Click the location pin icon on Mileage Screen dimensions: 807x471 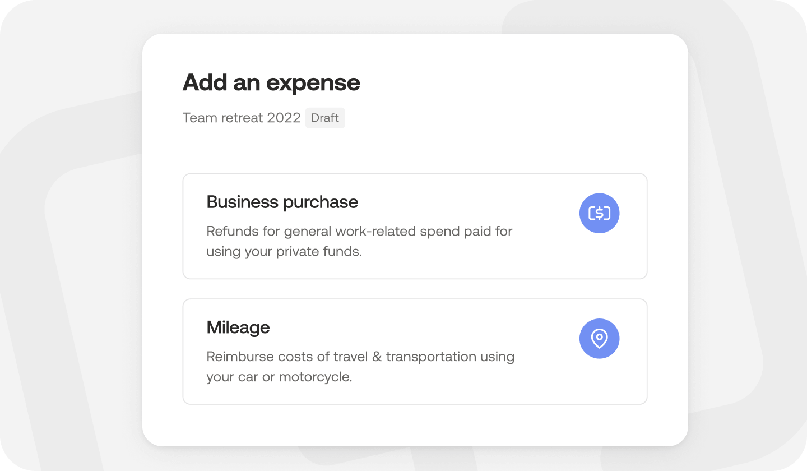(599, 338)
